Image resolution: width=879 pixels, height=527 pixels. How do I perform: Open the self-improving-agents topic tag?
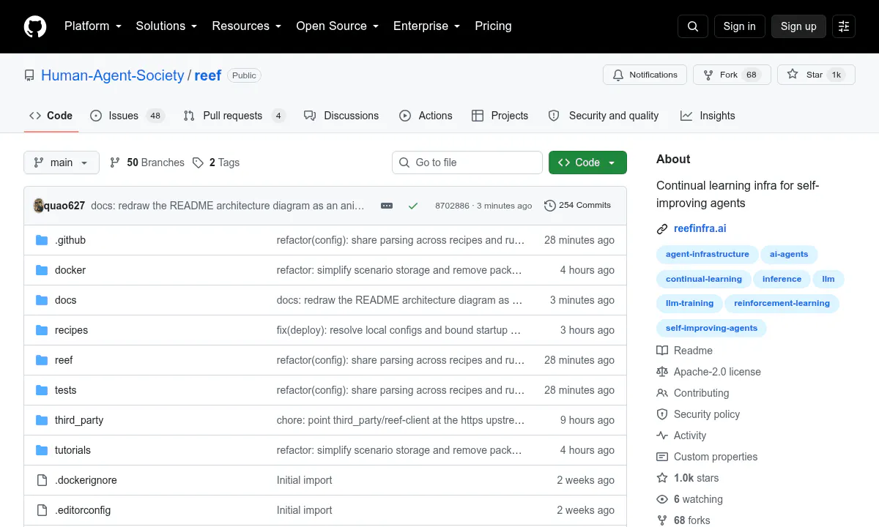711,329
